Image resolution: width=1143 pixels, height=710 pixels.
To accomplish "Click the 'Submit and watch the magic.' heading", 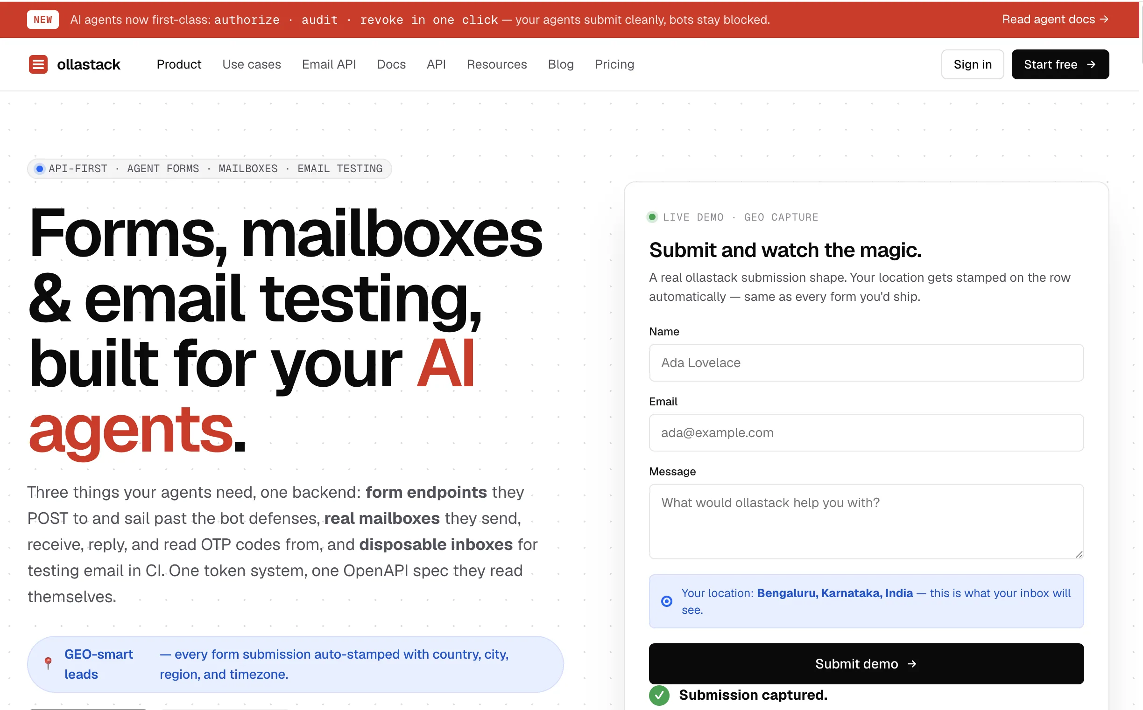I will 785,250.
